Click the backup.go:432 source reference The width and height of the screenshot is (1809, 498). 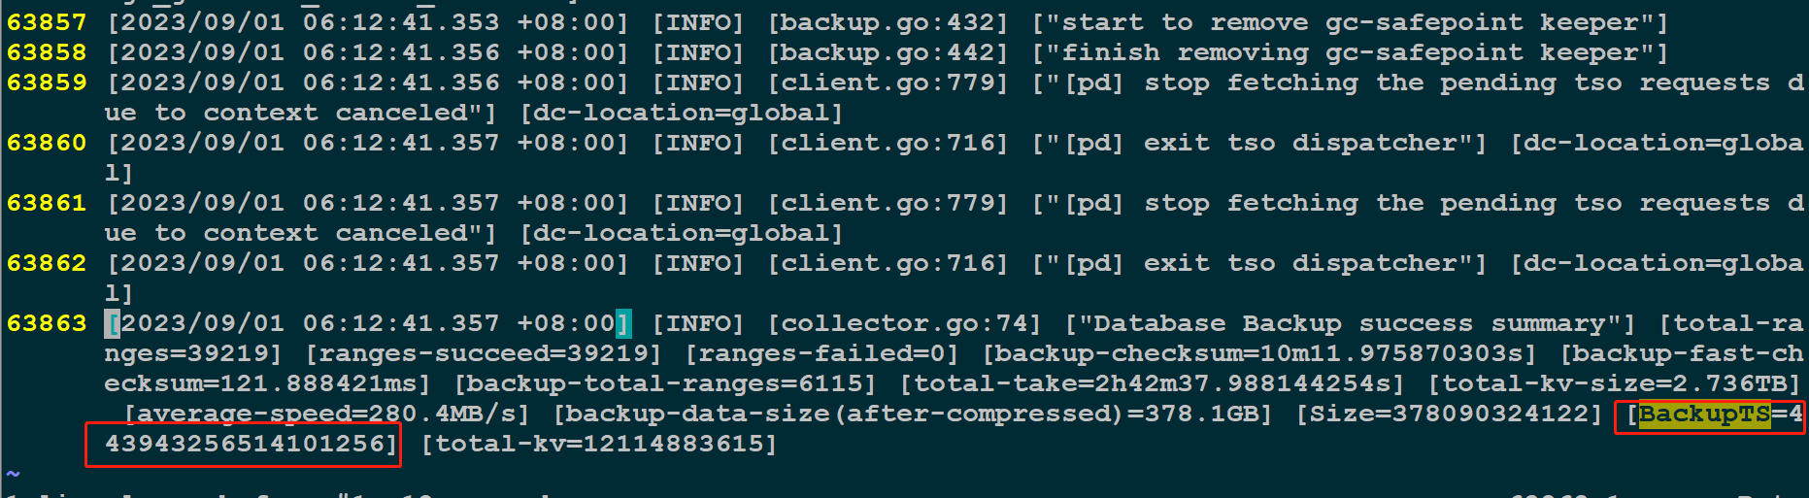(x=888, y=22)
